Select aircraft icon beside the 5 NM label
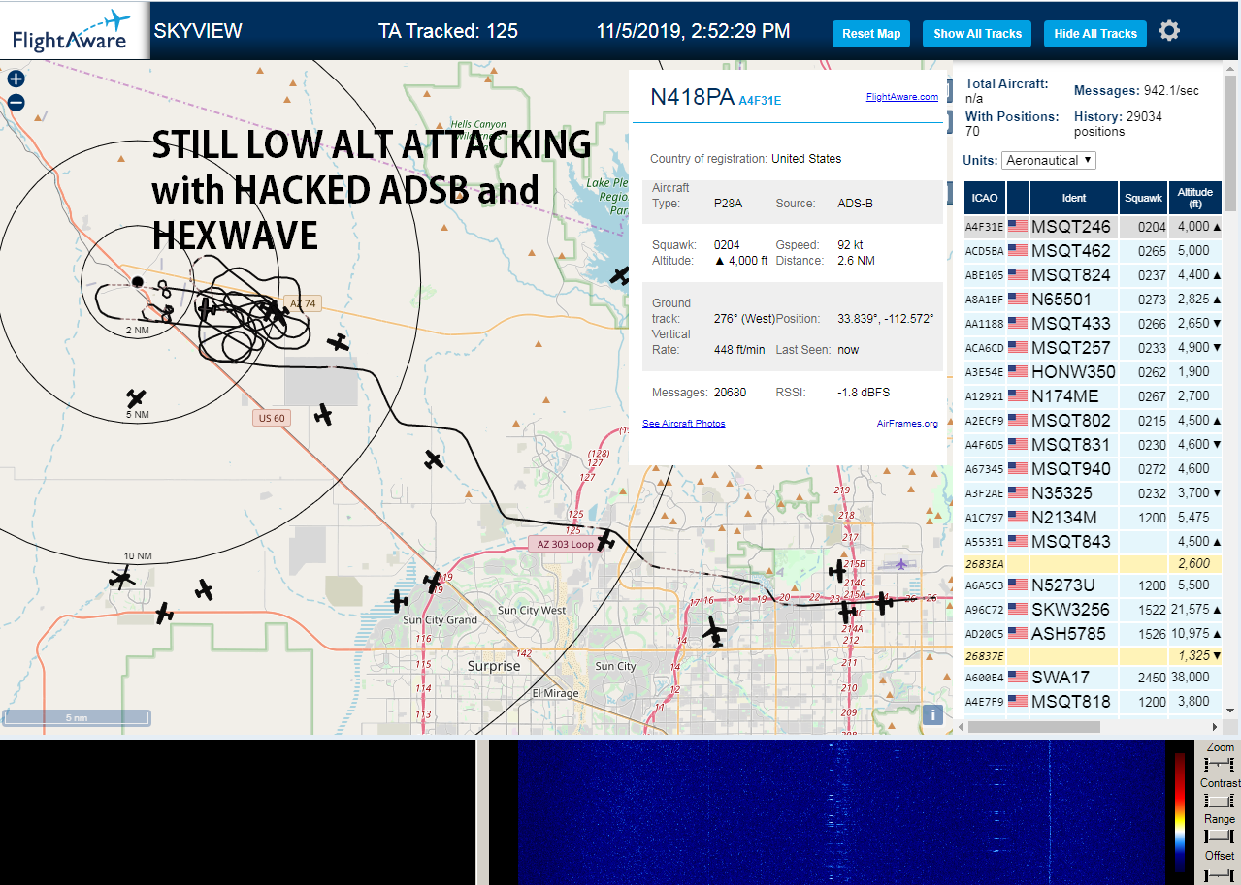 tap(137, 397)
